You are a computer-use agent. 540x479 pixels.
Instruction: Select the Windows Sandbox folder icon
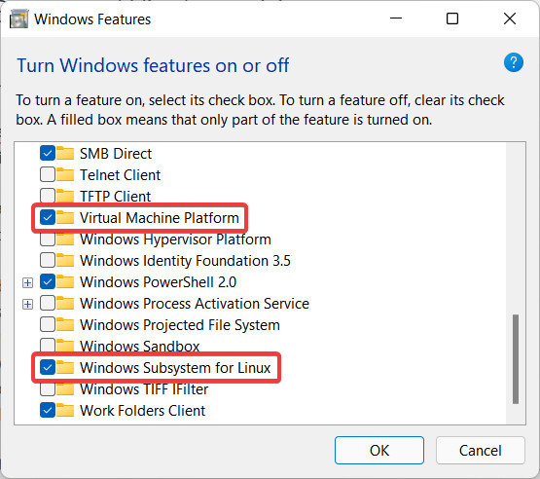click(x=65, y=345)
